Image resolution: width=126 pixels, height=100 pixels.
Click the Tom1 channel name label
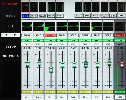pos(62,97)
